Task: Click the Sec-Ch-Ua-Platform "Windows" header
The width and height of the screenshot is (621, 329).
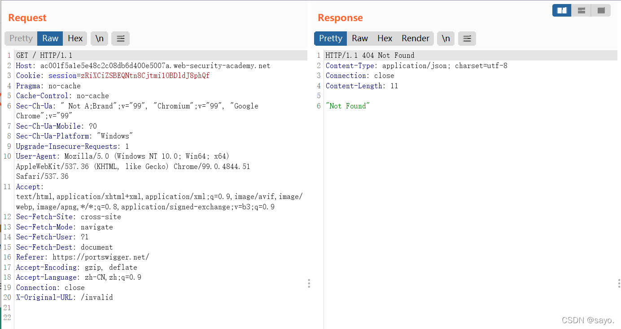Action: [74, 136]
